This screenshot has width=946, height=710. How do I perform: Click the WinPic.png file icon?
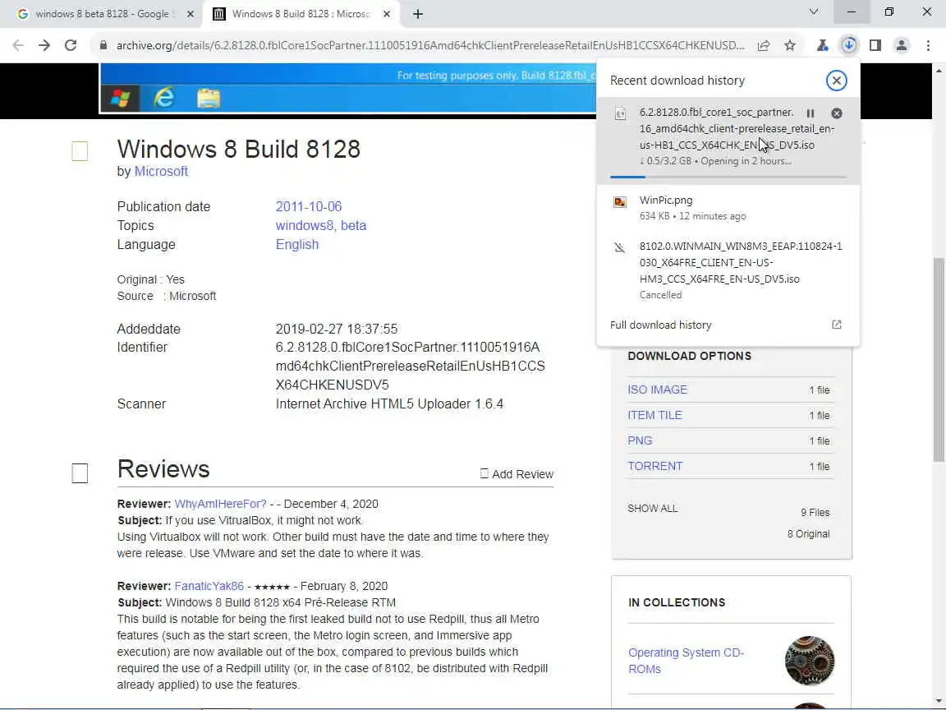click(620, 202)
